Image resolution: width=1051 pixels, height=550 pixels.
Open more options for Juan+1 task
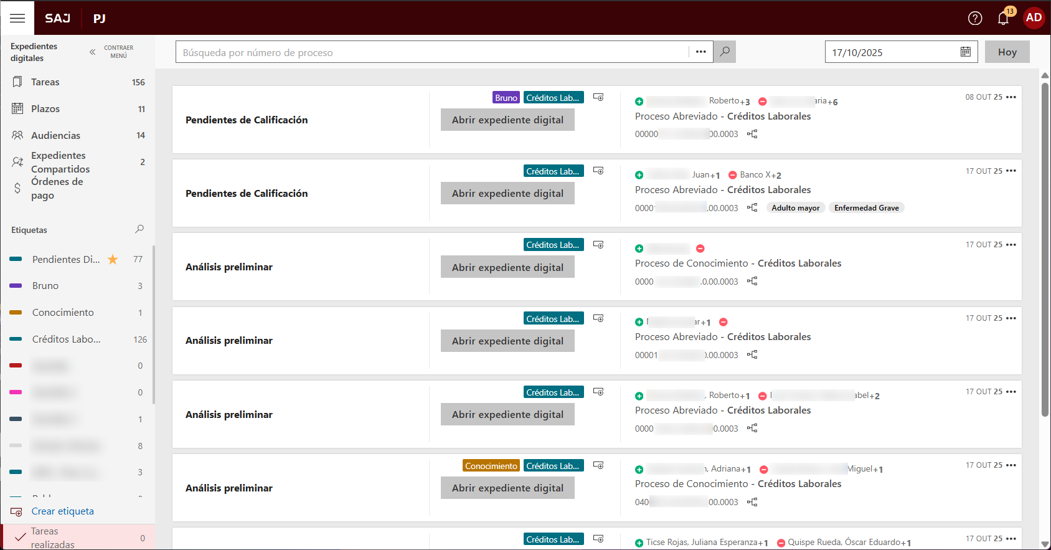click(x=1011, y=171)
